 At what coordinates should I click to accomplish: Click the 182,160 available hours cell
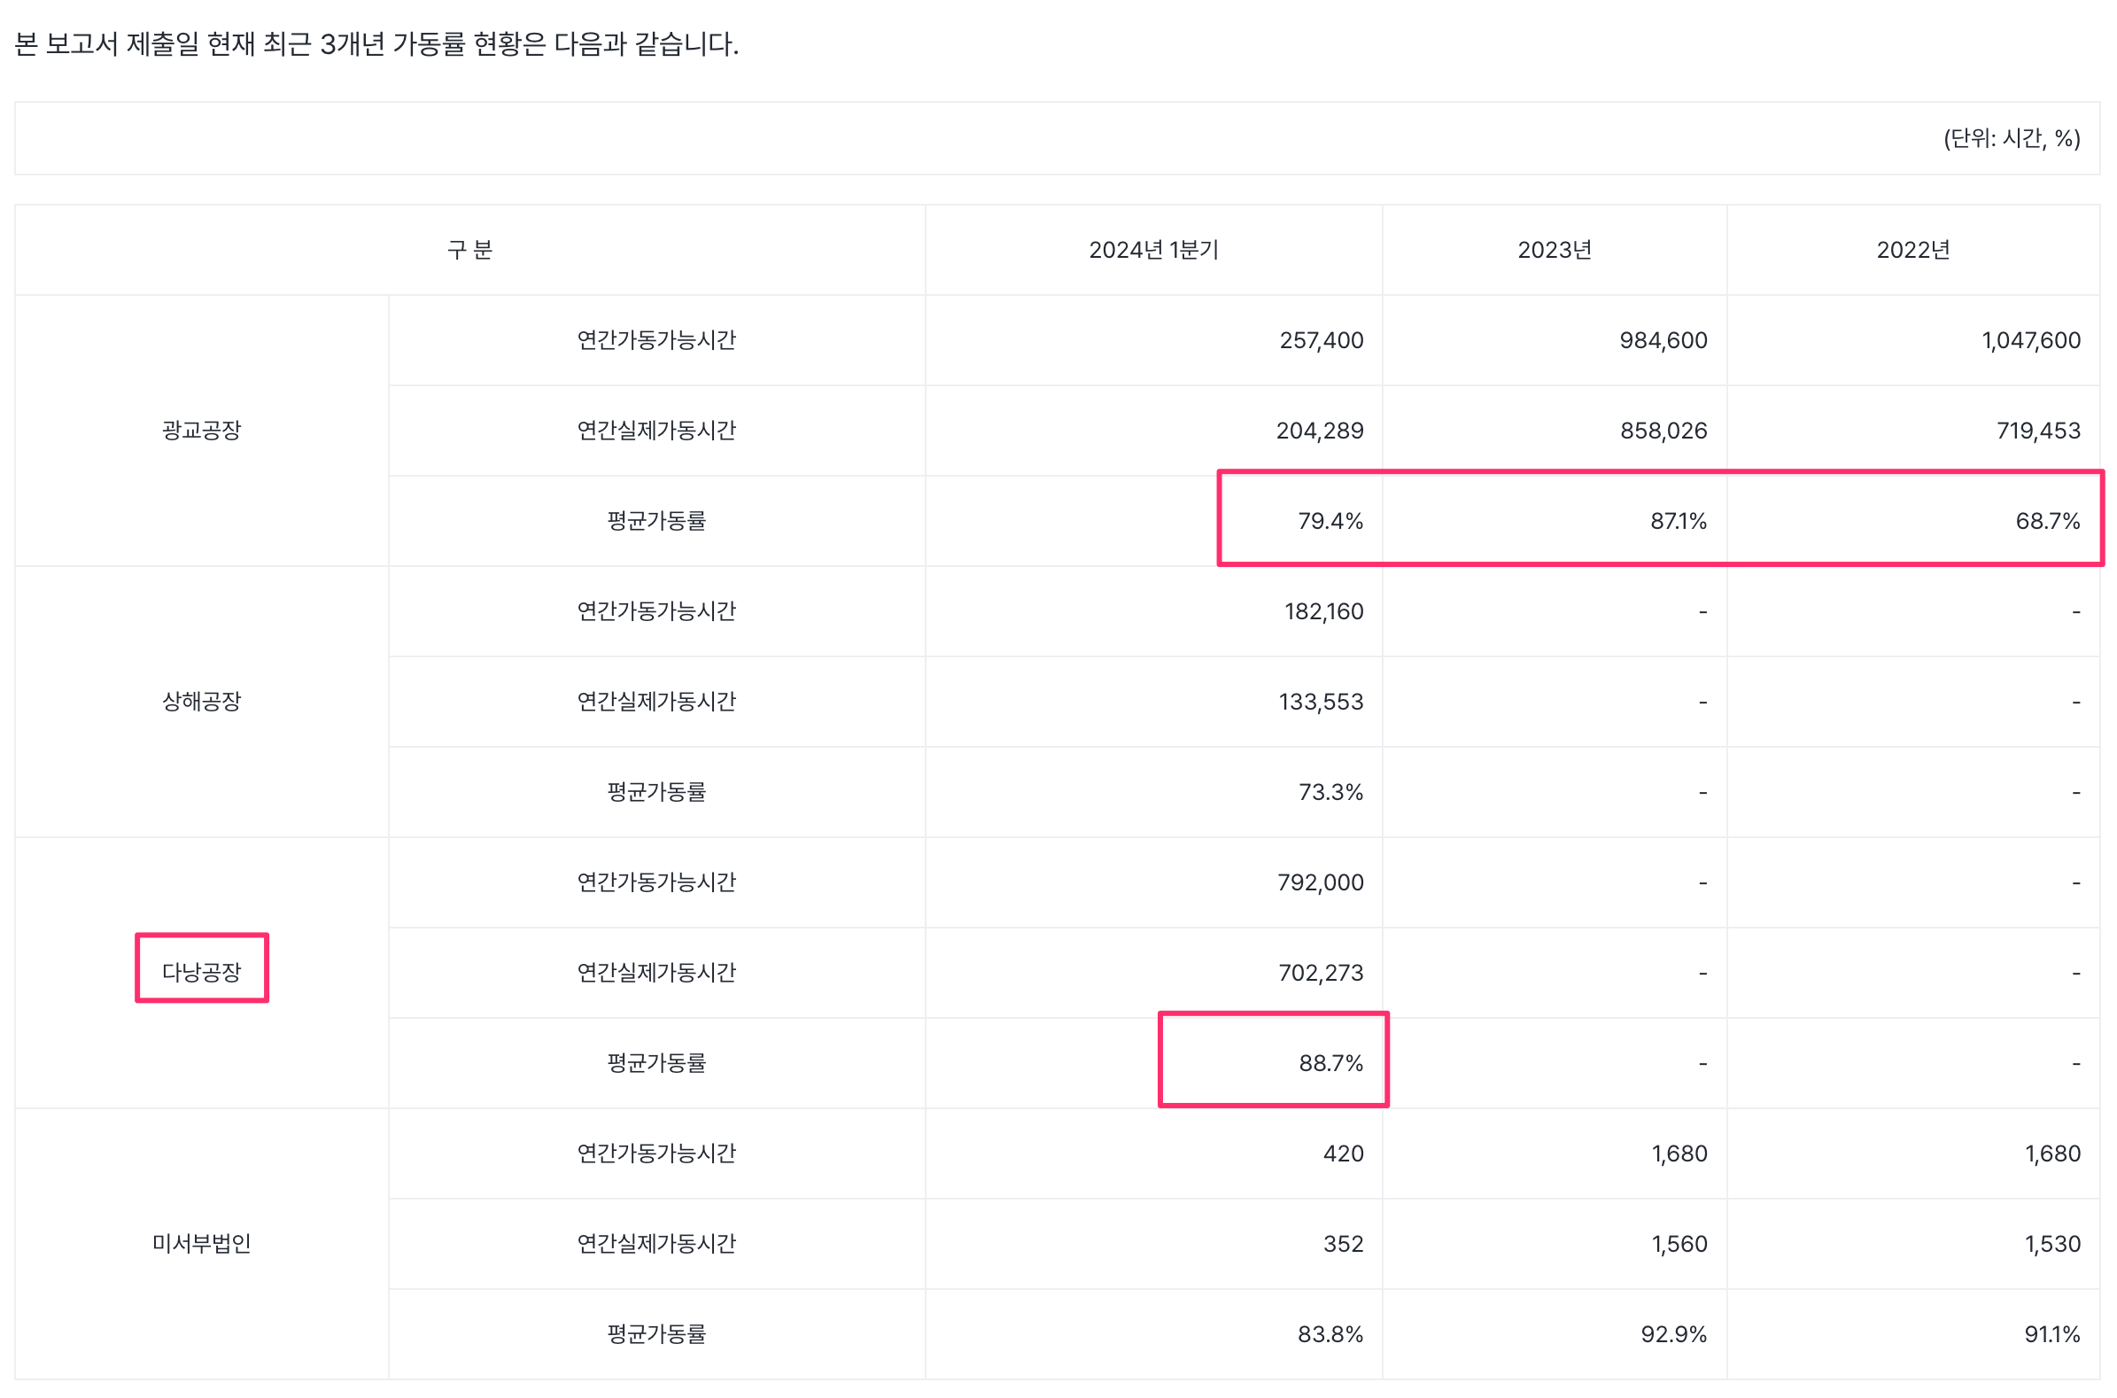pyautogui.click(x=1322, y=611)
